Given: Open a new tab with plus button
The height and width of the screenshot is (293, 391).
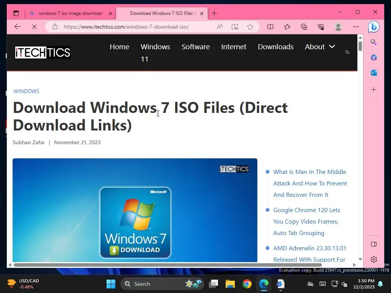Looking at the screenshot, I should click(x=214, y=13).
